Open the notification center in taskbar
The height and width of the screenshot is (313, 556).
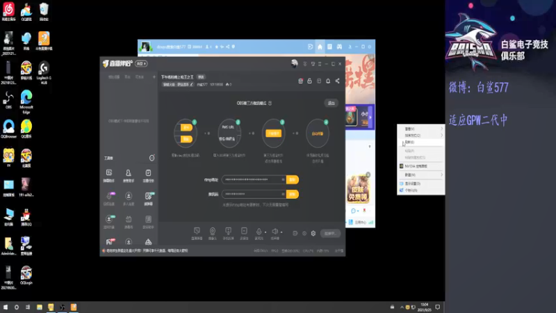(438, 307)
